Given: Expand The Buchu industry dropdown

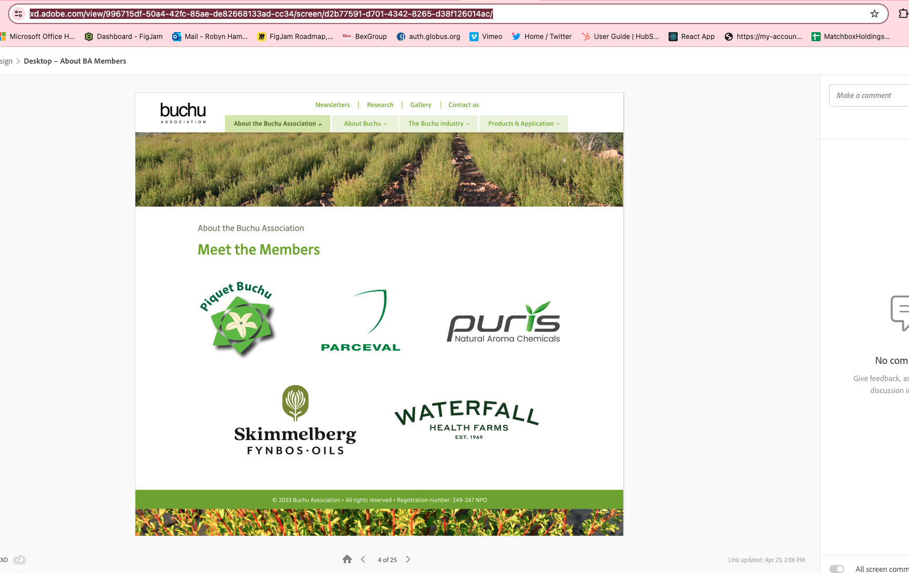Looking at the screenshot, I should pos(438,124).
